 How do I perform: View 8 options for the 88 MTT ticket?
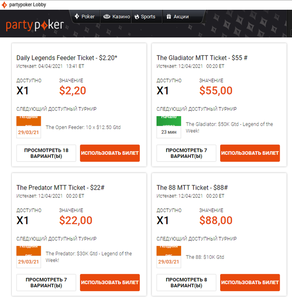(186, 283)
